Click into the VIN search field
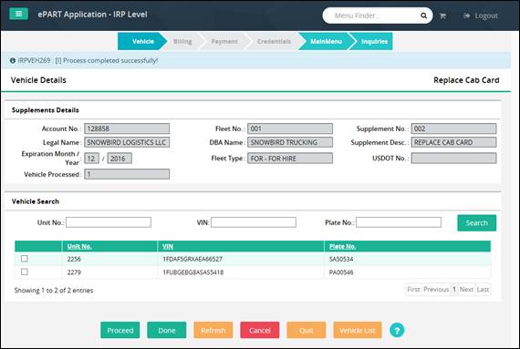520x349 pixels. click(254, 222)
